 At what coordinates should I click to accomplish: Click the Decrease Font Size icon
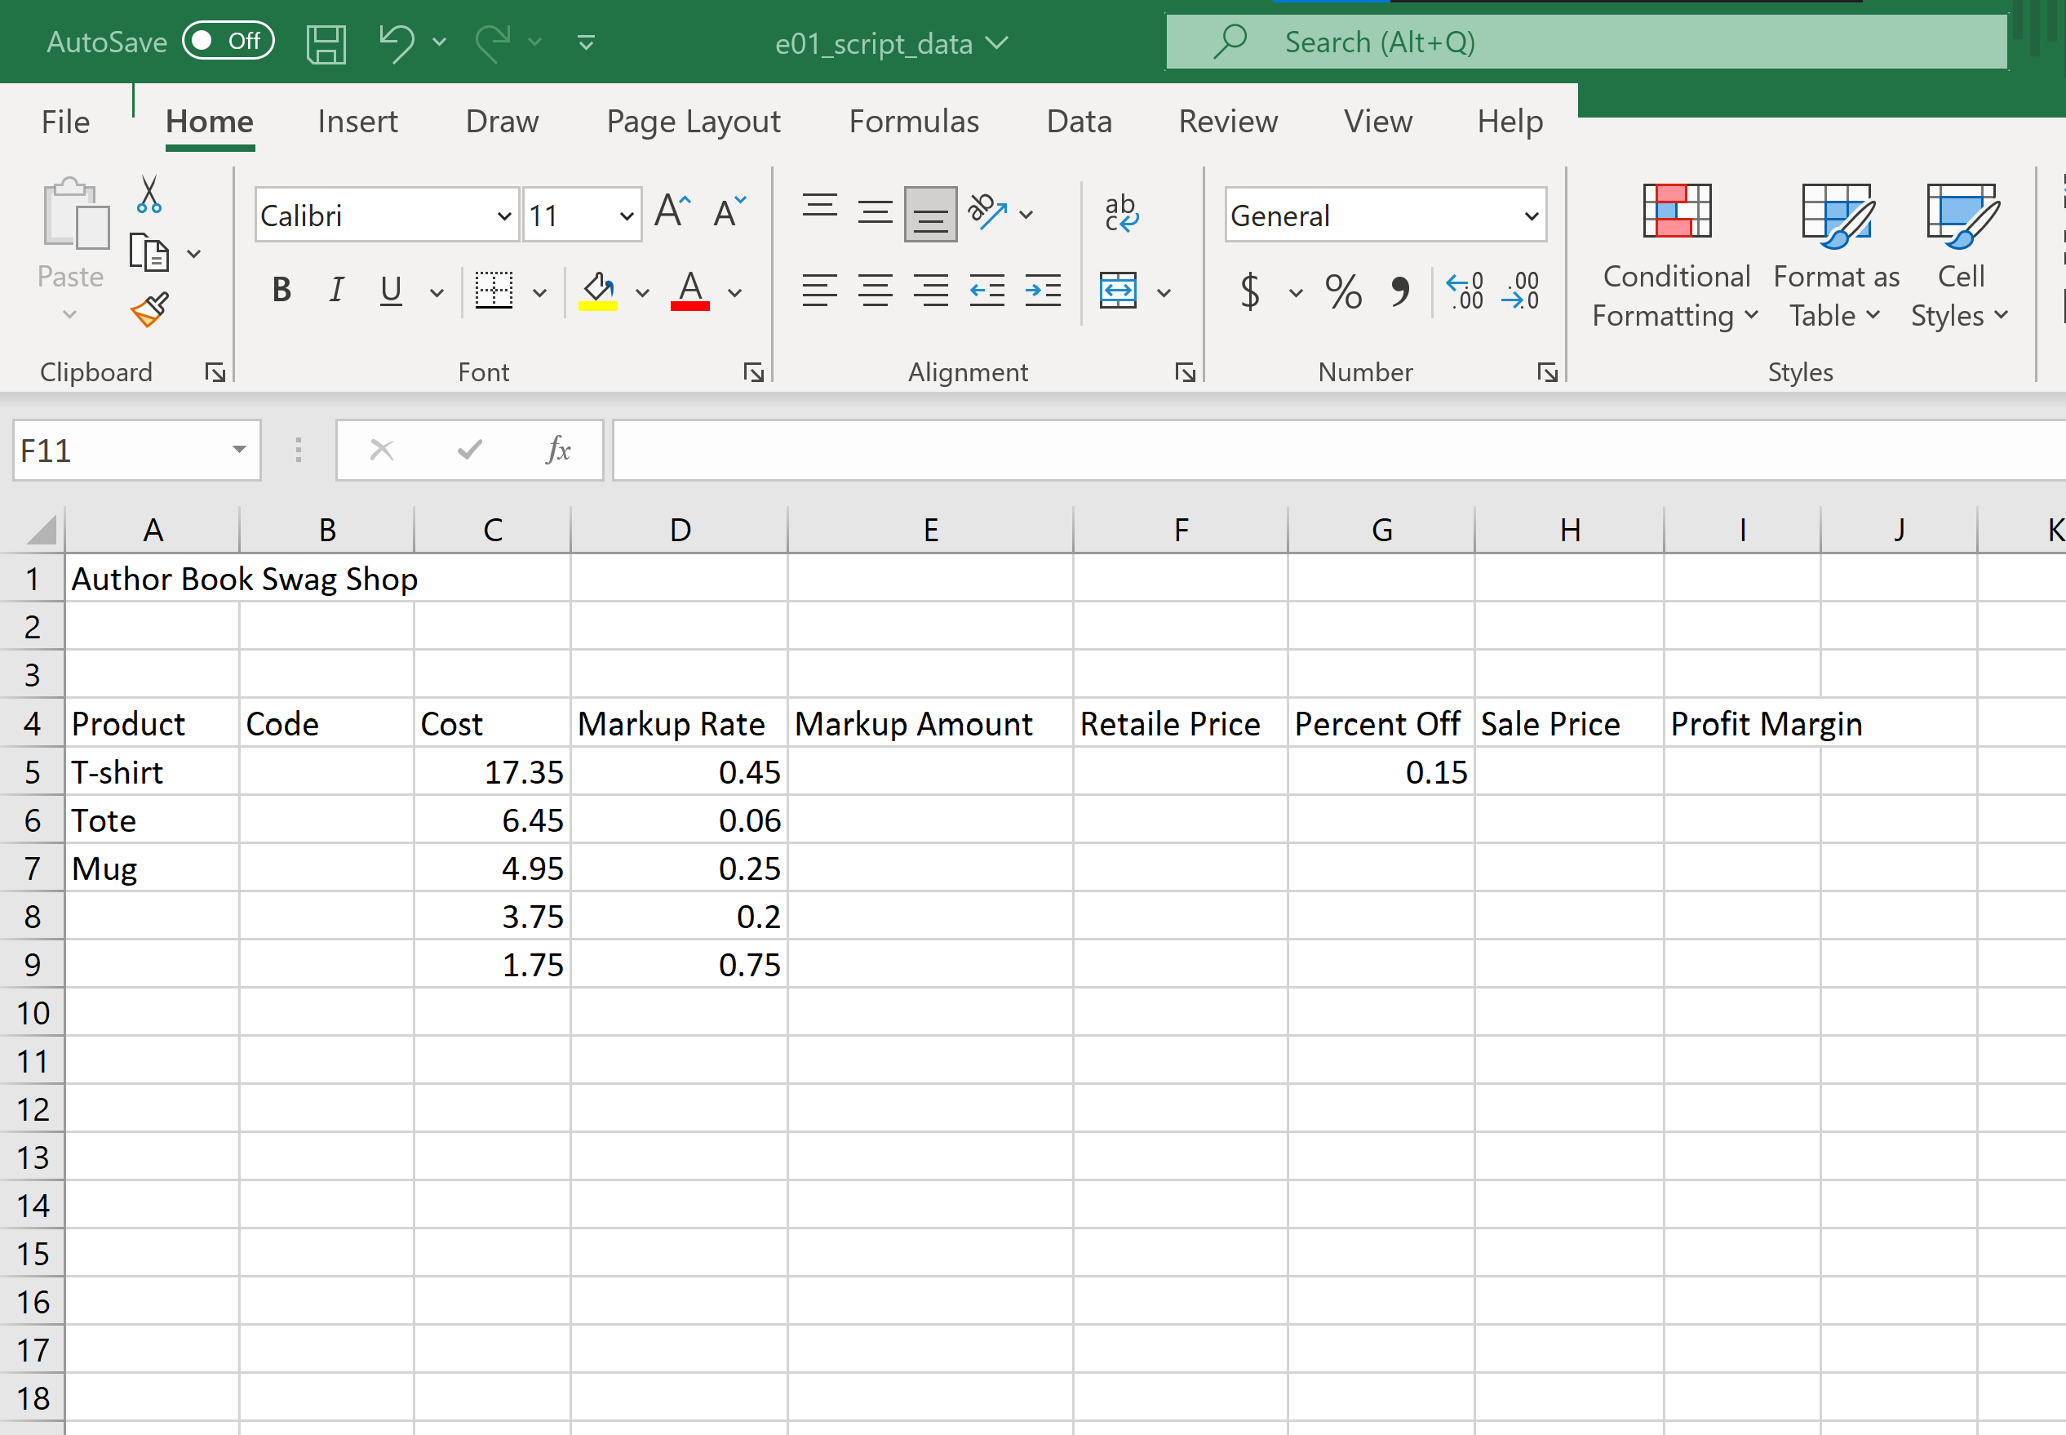[x=729, y=213]
